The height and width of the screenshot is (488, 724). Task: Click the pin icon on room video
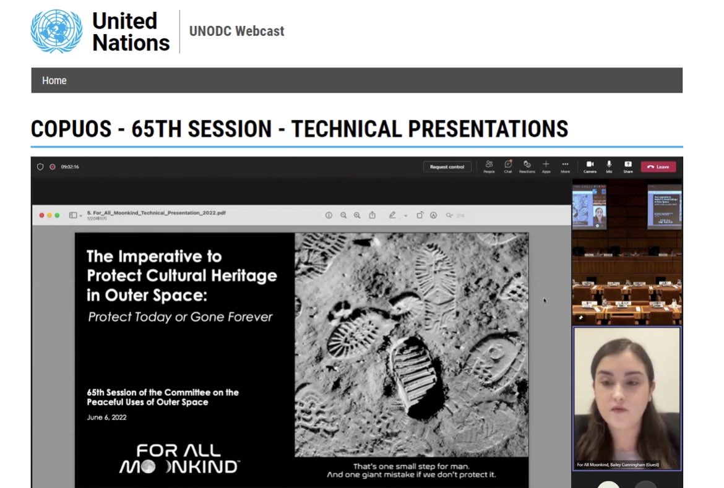(580, 318)
